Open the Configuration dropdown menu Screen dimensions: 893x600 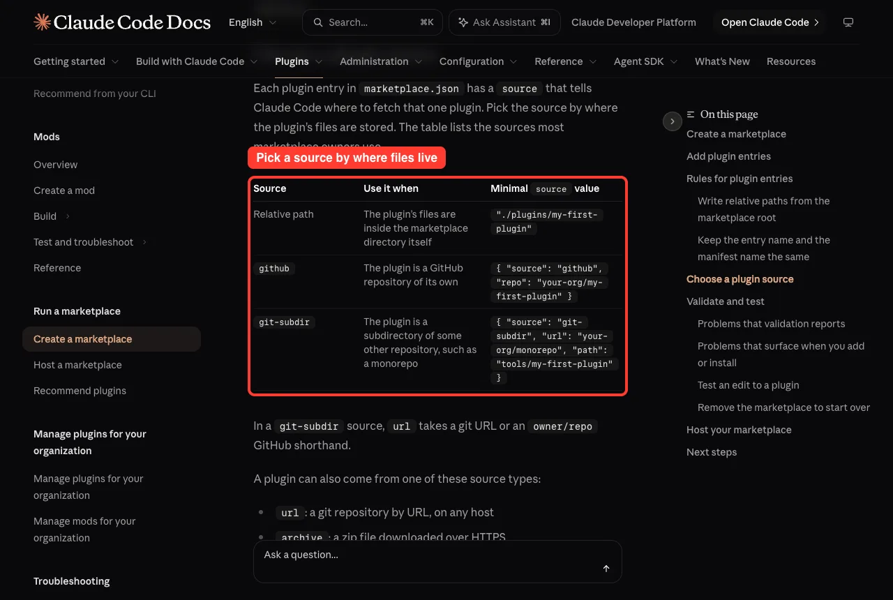479,61
